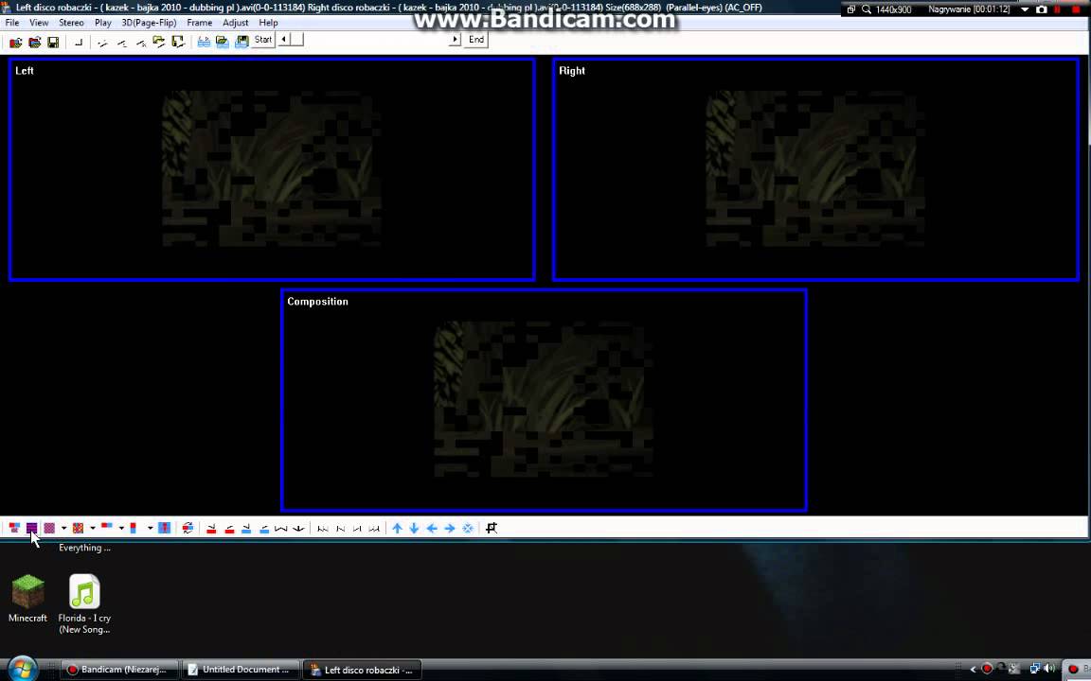The image size is (1091, 681).
Task: Nudge image up with the blue up arrow
Action: click(398, 528)
